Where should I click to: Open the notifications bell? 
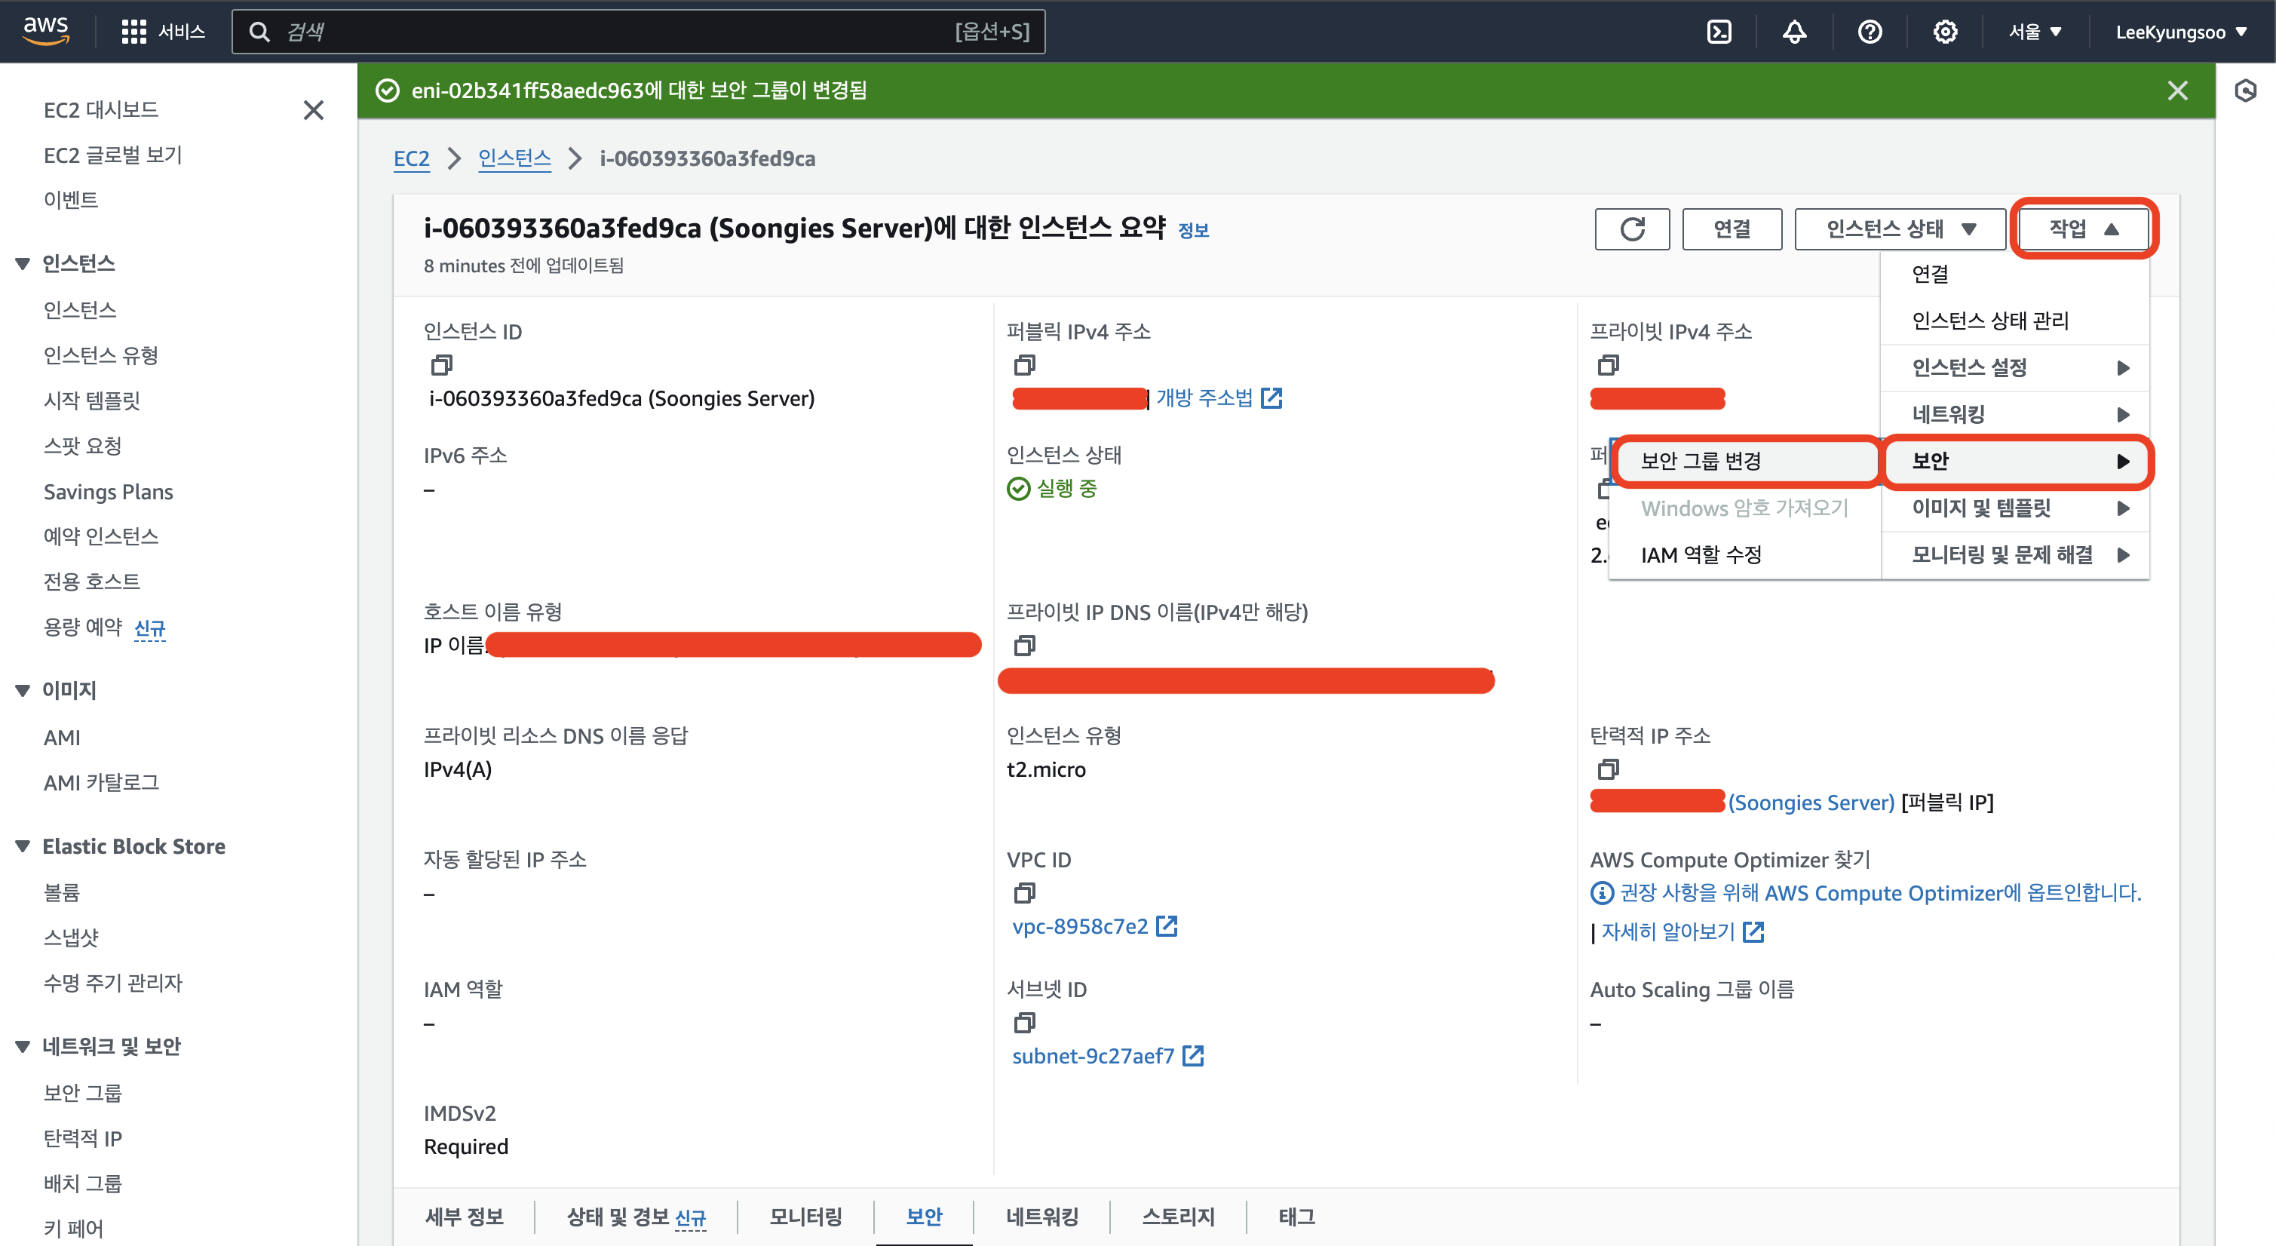1793,32
